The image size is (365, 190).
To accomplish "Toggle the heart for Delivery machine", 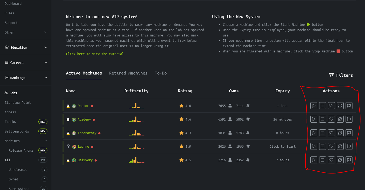I will (331, 160).
